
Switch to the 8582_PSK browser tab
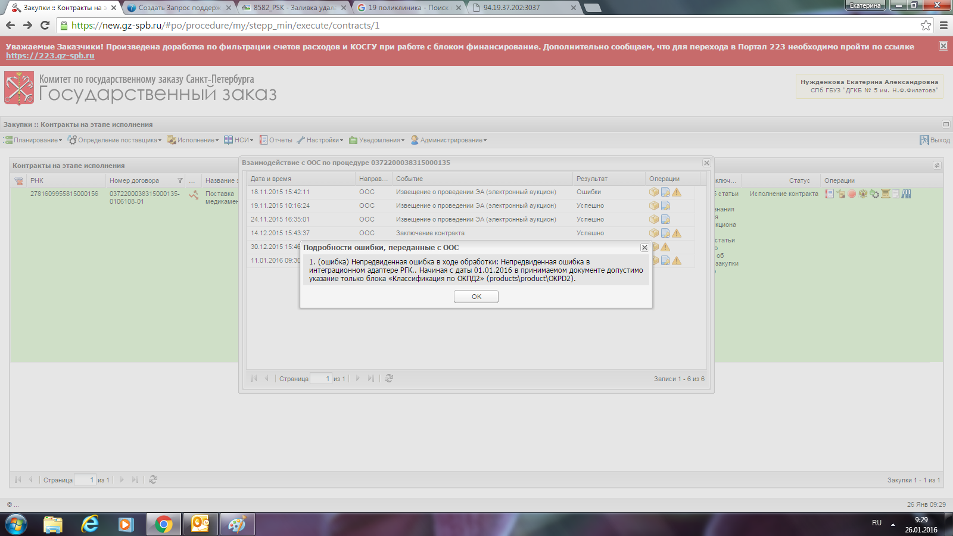[295, 8]
